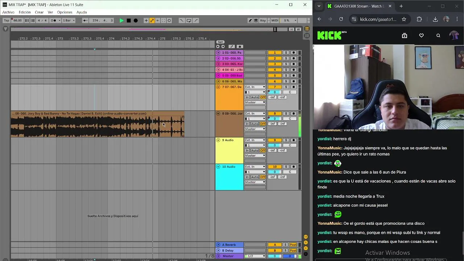464x261 pixels.
Task: Fold track 10 Audio
Action: tap(218, 167)
